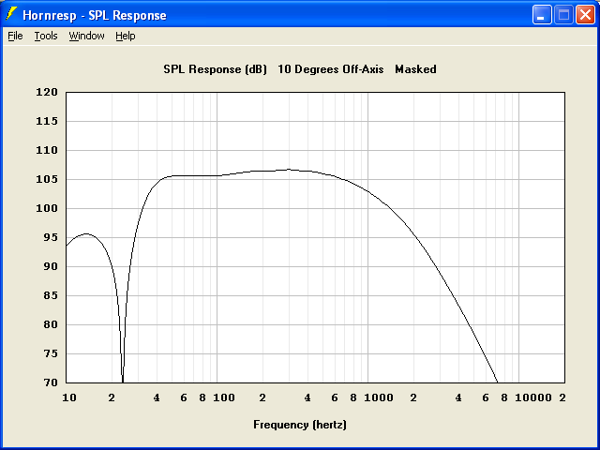Click the 100 hertz frequency label

coord(224,397)
